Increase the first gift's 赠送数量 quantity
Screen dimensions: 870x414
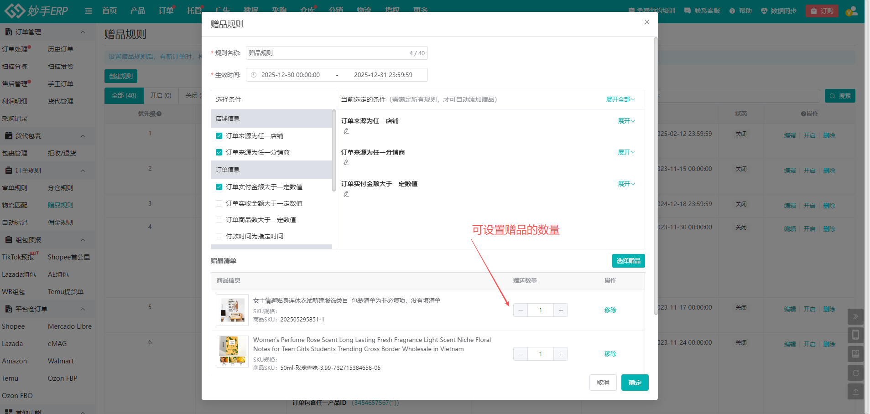click(x=560, y=310)
